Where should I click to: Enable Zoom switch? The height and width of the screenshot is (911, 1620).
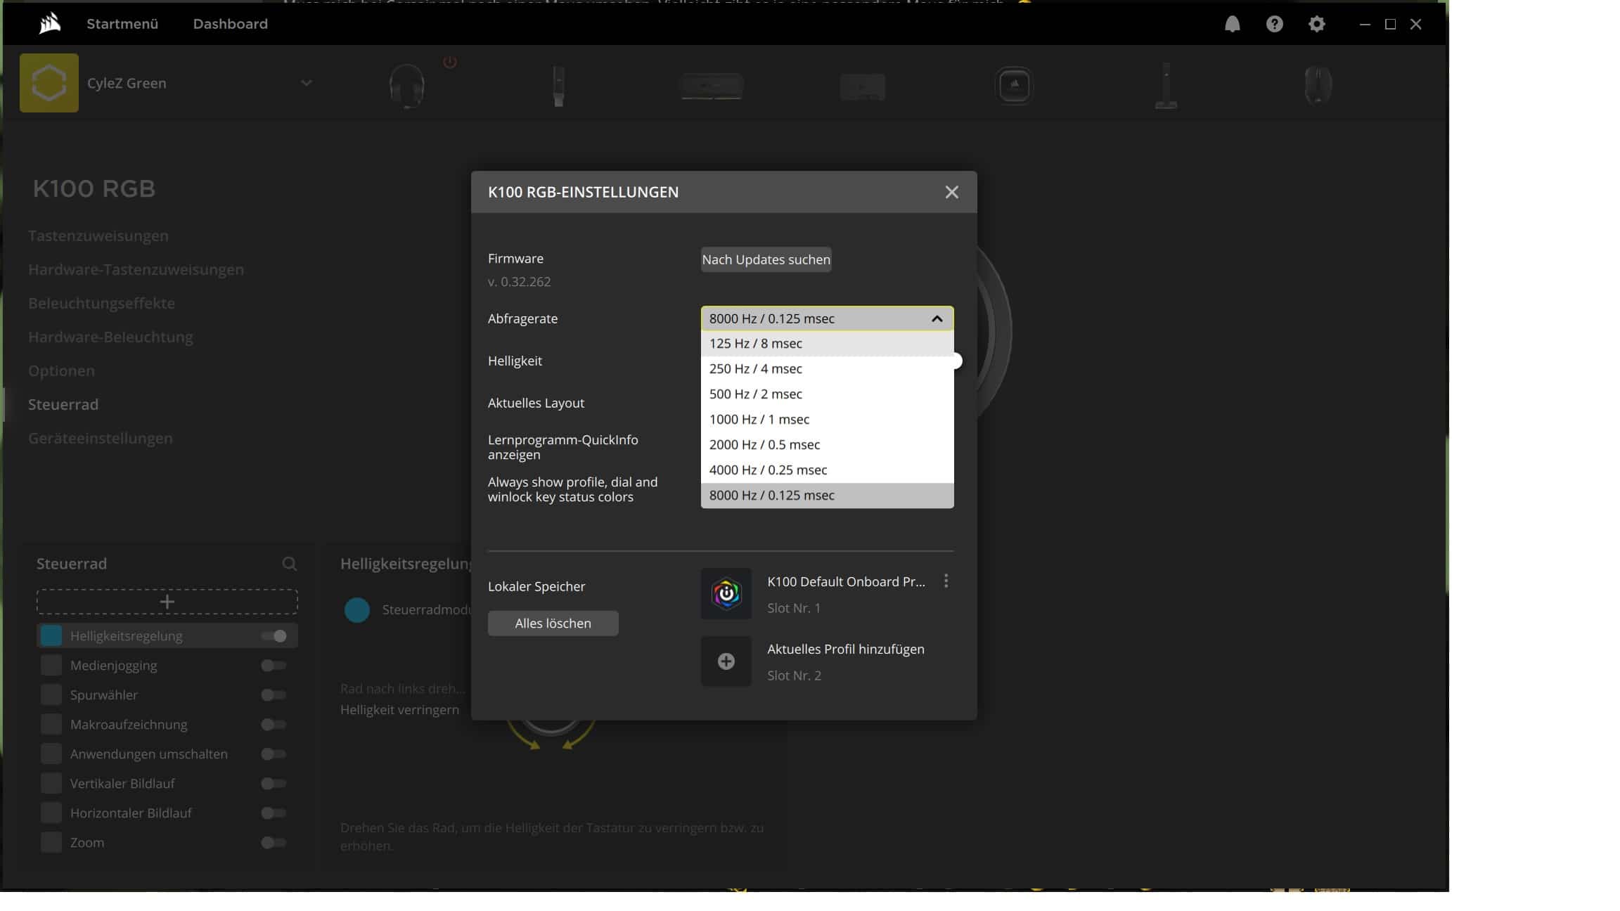point(274,842)
